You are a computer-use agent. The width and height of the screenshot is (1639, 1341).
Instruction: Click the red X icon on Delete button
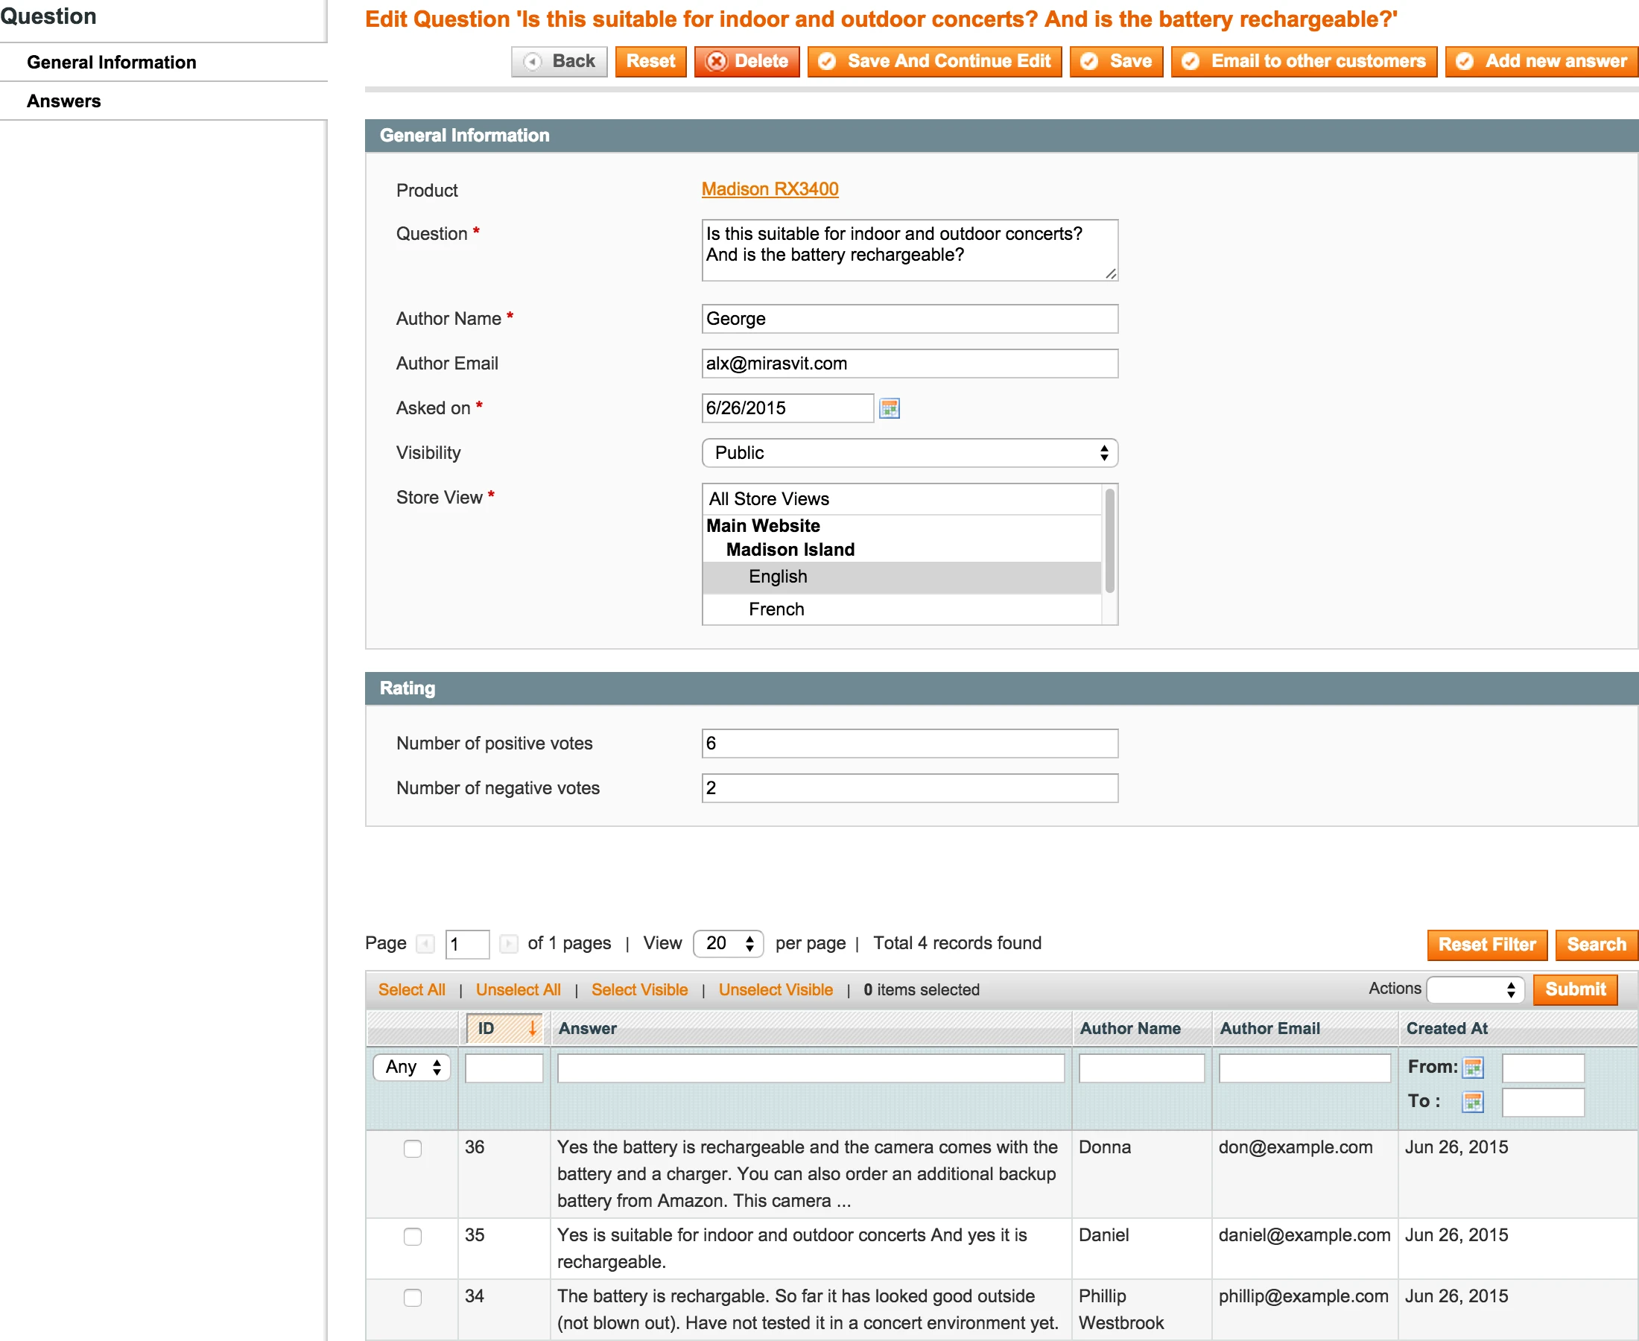[x=717, y=61]
